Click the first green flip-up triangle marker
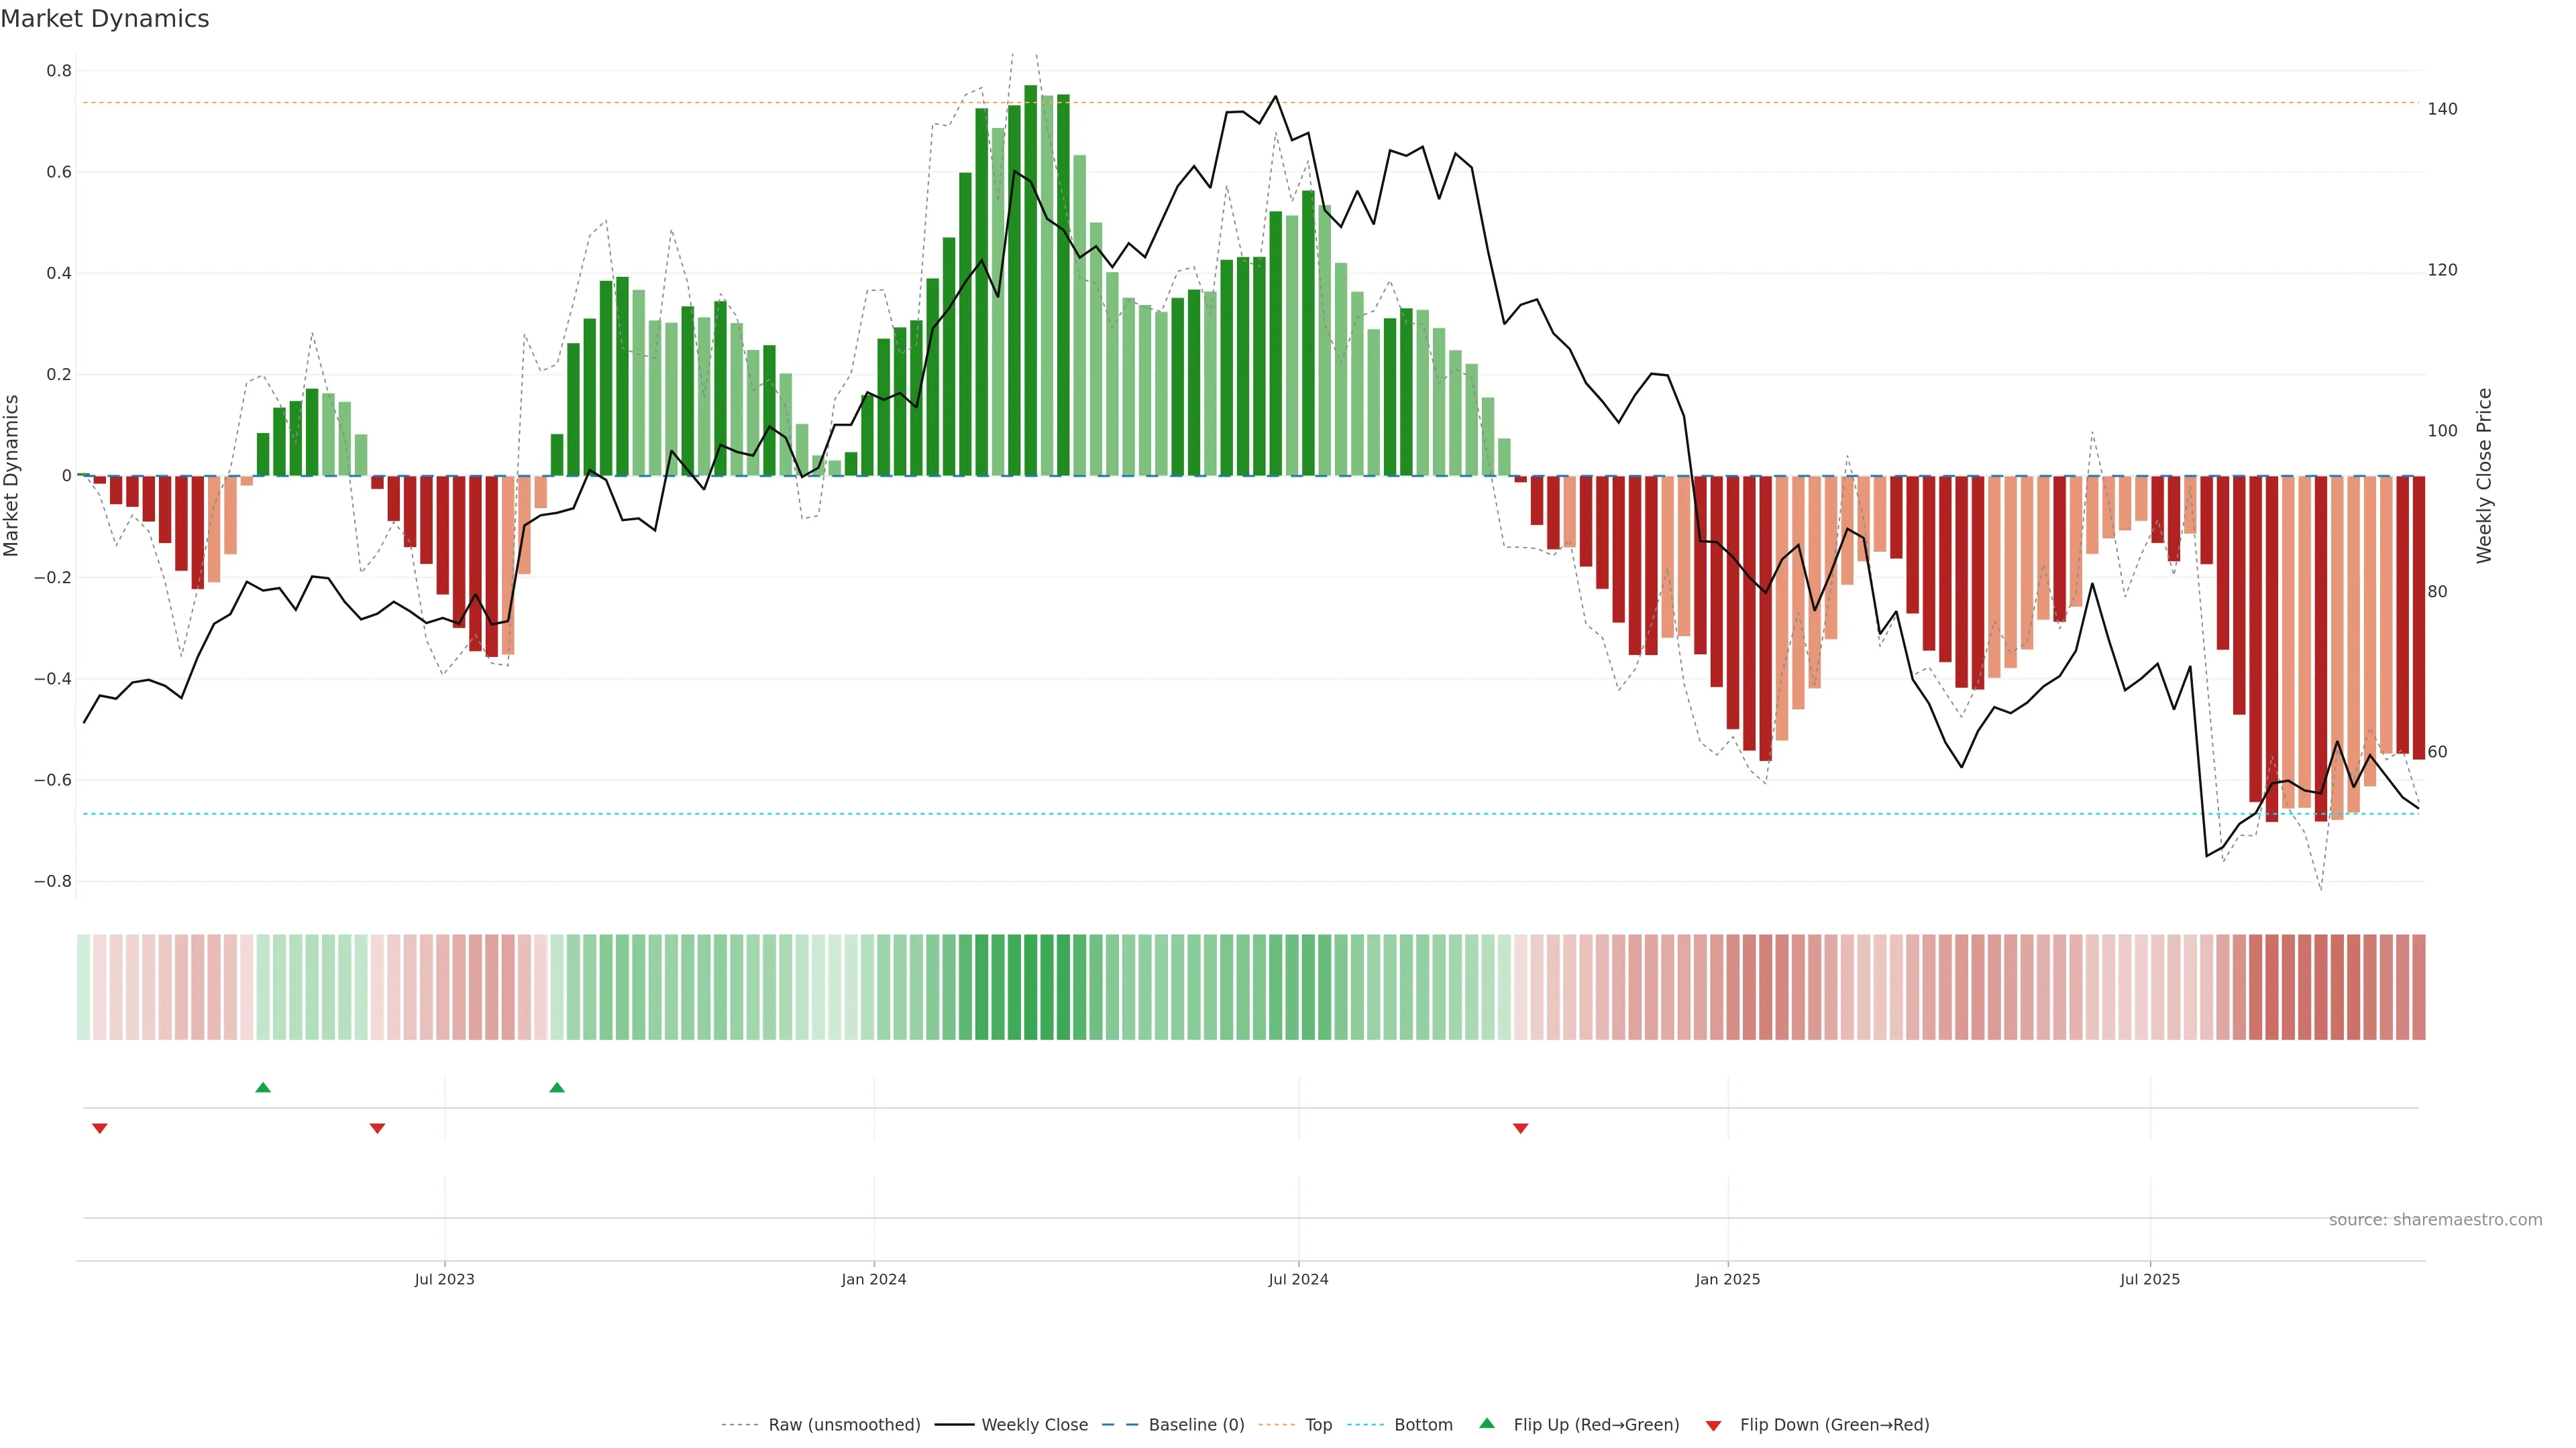This screenshot has height=1448, width=2576. pyautogui.click(x=263, y=1087)
